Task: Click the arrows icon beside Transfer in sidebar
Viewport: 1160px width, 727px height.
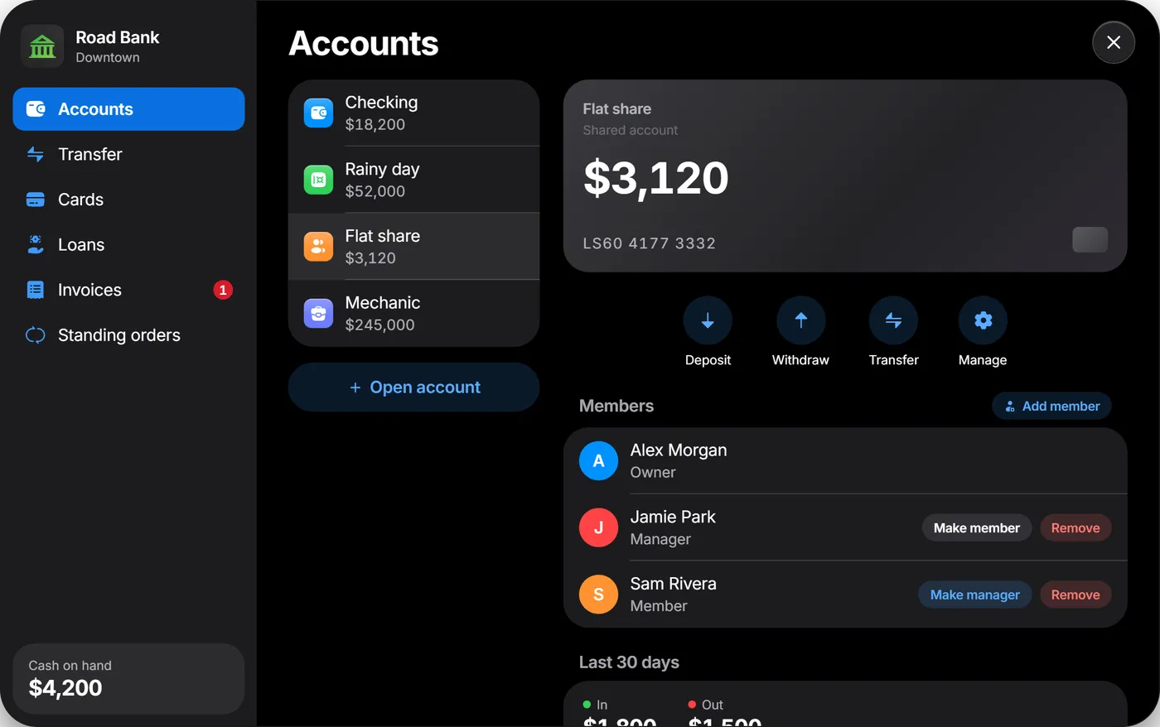Action: point(36,154)
